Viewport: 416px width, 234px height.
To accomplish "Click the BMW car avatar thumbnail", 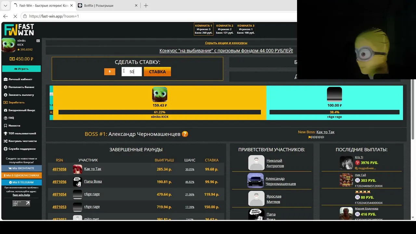I will (x=256, y=180).
